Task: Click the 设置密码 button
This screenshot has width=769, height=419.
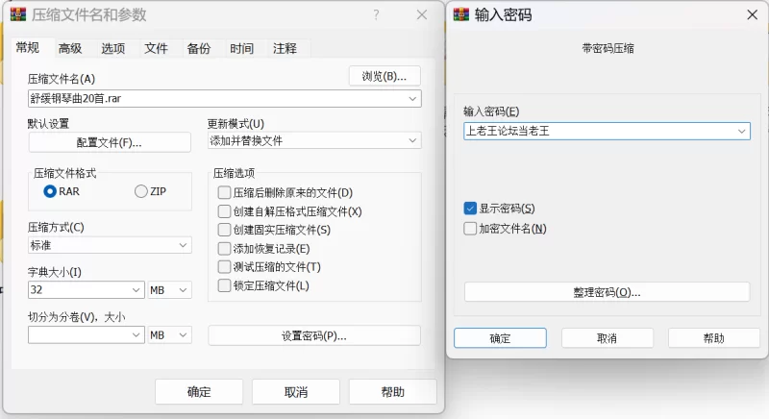Action: click(x=313, y=336)
